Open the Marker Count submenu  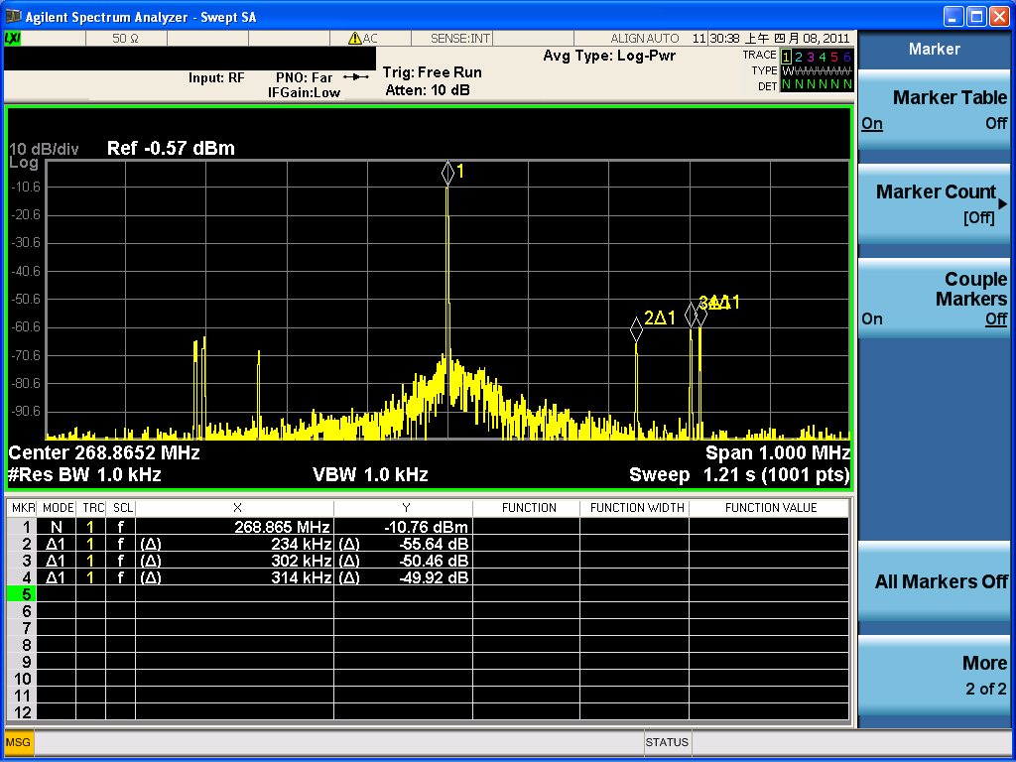point(935,204)
